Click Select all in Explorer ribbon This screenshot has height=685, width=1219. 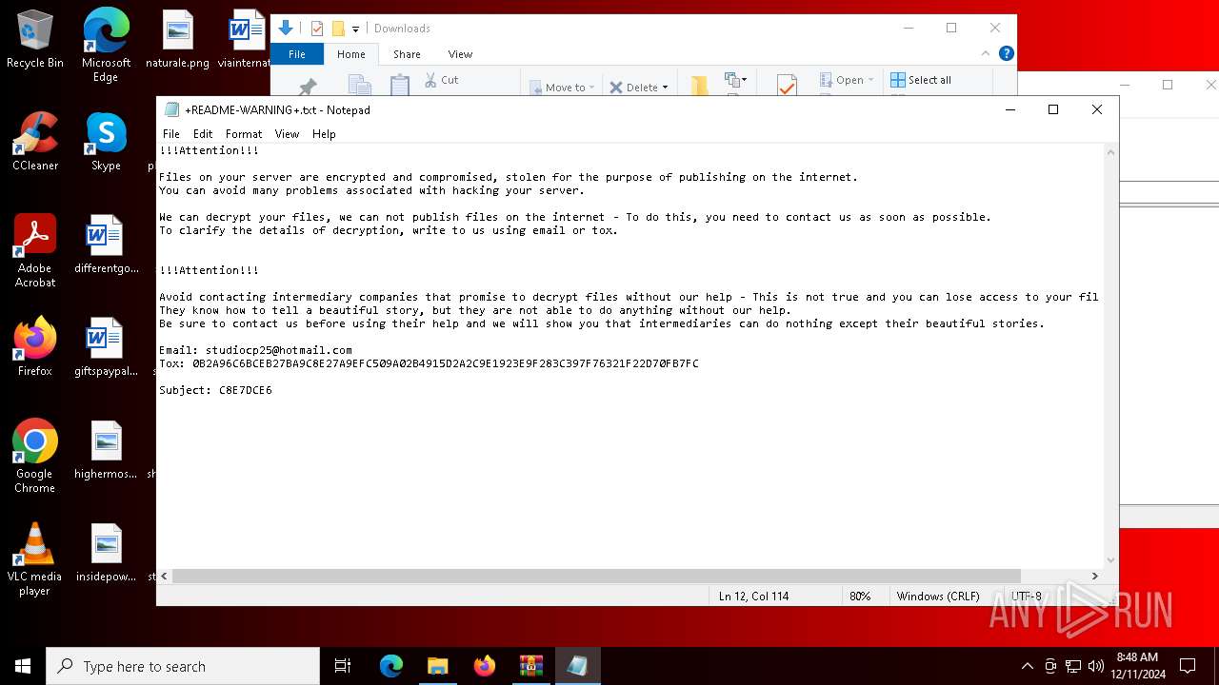pyautogui.click(x=921, y=80)
